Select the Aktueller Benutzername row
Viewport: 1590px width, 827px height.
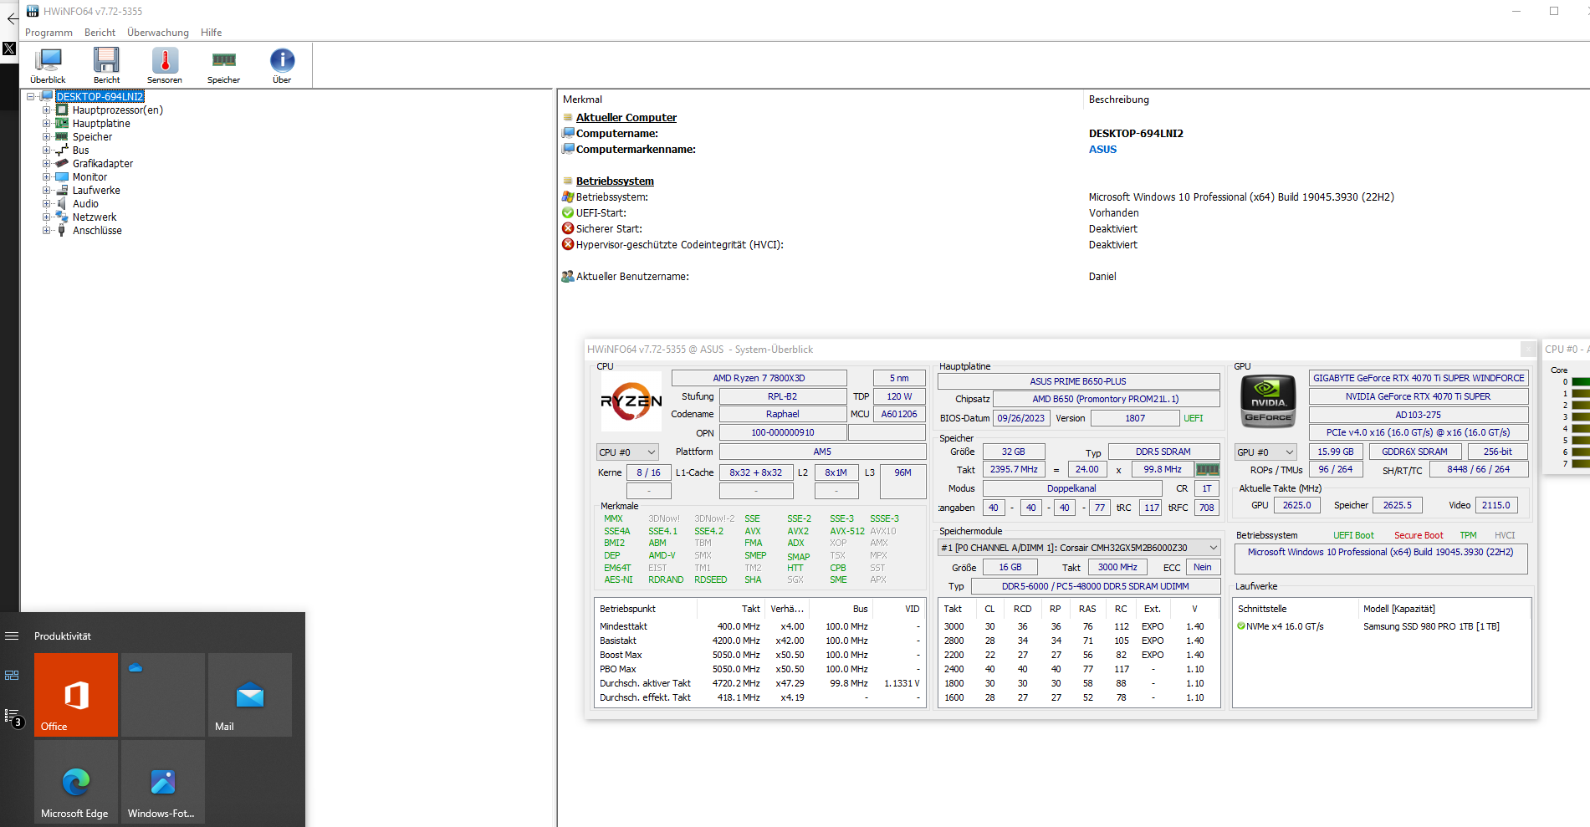(x=1073, y=277)
